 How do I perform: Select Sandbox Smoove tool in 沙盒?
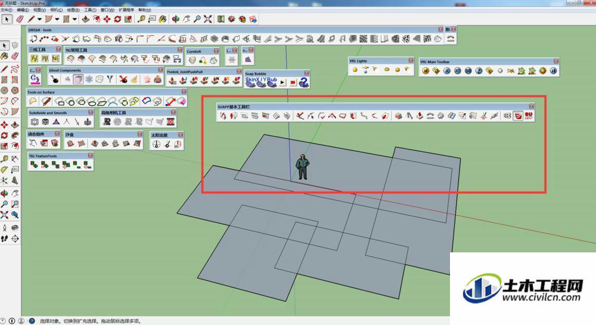[x=95, y=143]
